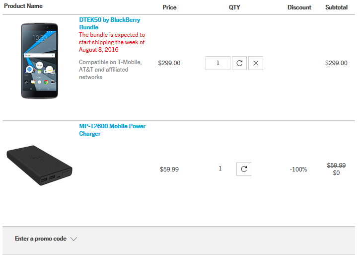Open DTEK50 by BlackBerry Bundle link
Image resolution: width=361 pixels, height=255 pixels.
(x=109, y=23)
